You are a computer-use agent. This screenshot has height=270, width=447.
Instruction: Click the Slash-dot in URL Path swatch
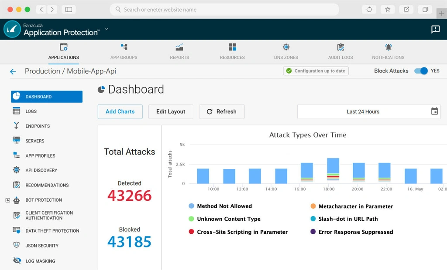[313, 219]
